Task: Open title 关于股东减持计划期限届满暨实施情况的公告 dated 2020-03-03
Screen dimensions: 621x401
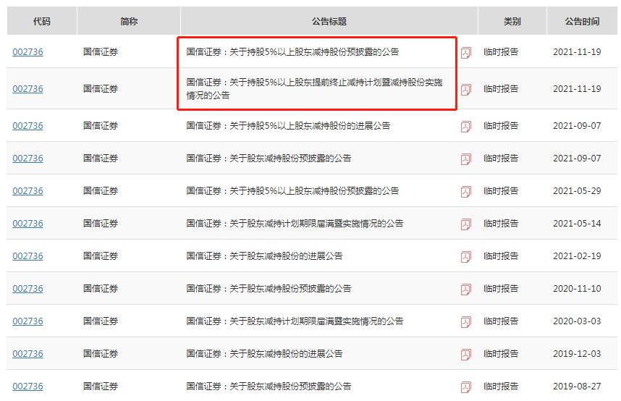Action: [x=295, y=321]
